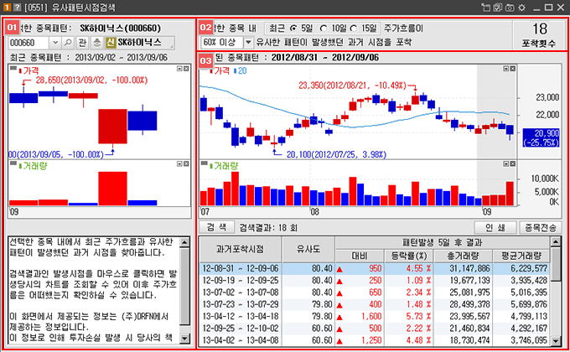
Task: Select result row 13-04-02 ~ 13-04-08
Action: click(375, 340)
